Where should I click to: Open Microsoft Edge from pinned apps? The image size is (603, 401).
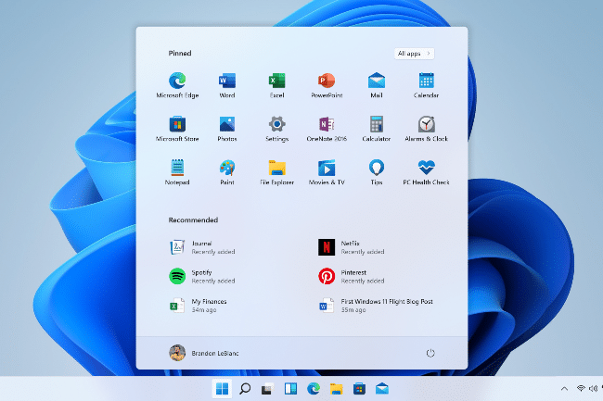click(x=177, y=81)
